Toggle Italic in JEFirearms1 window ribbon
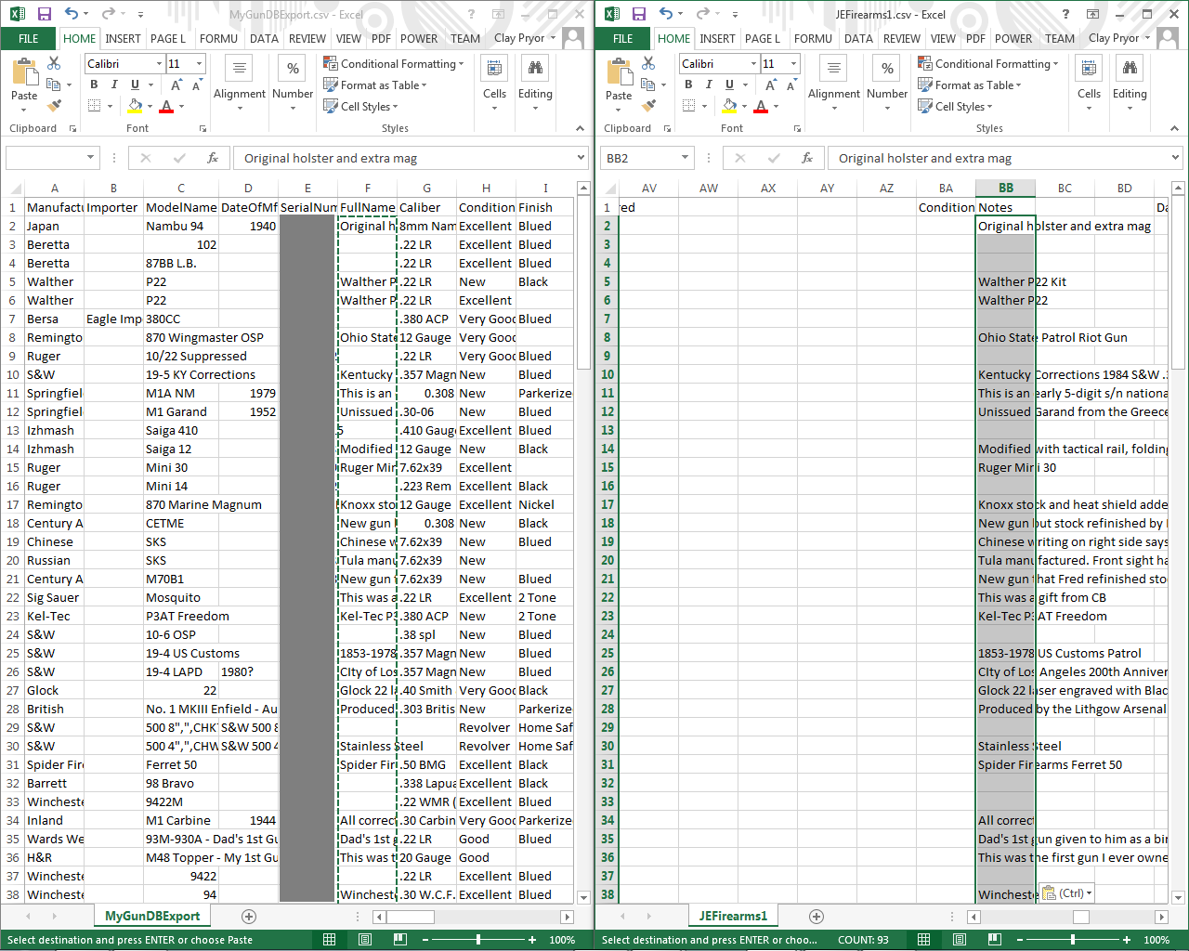The height and width of the screenshot is (951, 1189). [x=709, y=85]
